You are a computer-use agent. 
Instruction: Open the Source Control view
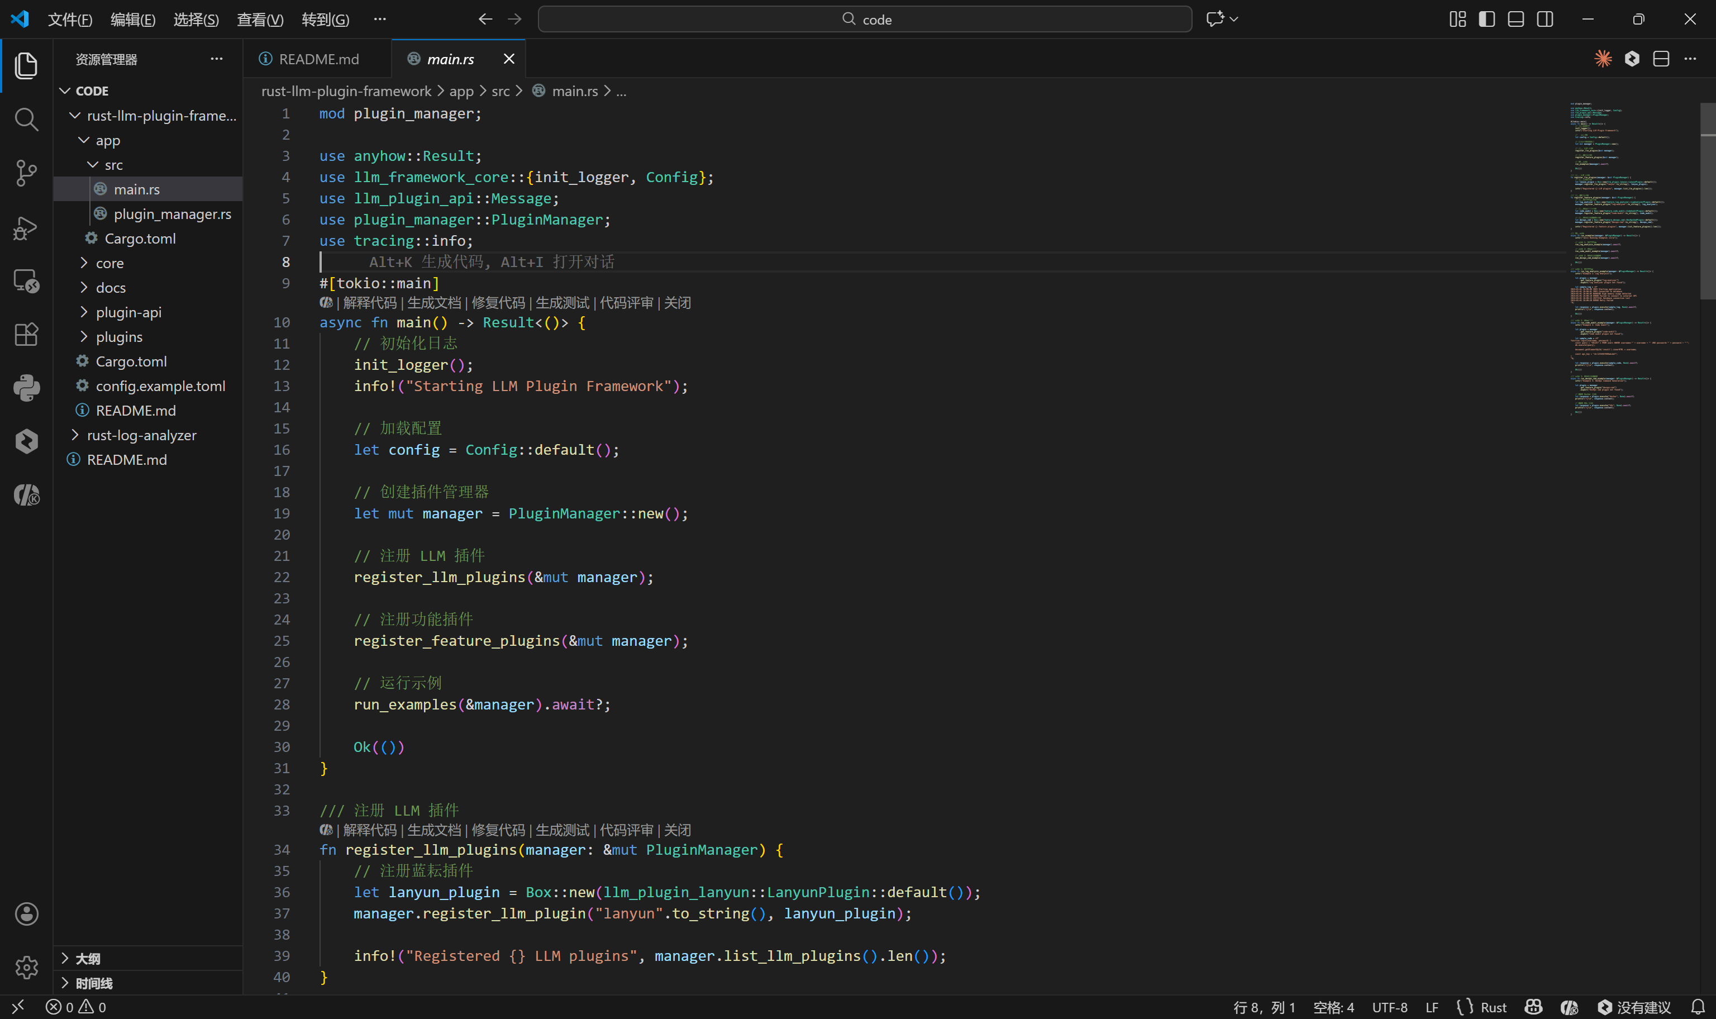click(x=26, y=173)
